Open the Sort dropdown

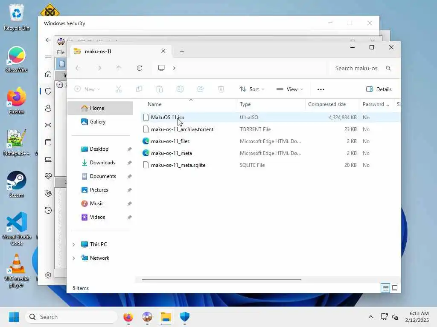(x=252, y=89)
